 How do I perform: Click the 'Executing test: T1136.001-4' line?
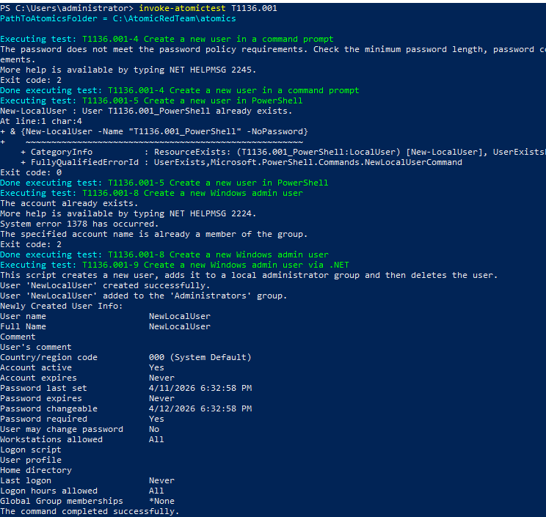pyautogui.click(x=167, y=39)
